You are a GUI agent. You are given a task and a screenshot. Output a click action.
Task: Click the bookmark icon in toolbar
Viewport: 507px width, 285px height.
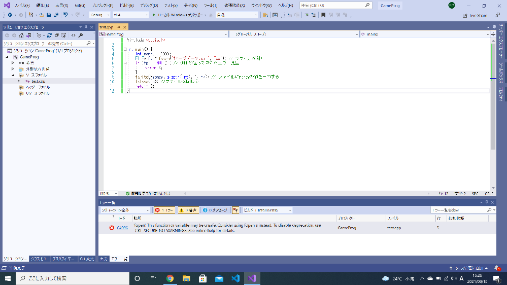tap(323, 15)
